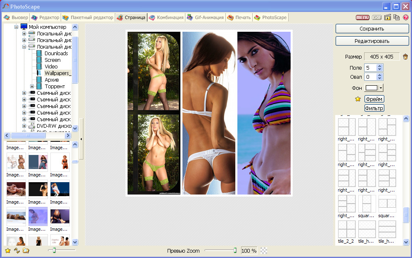Decrease the Поле value with down arrow
Screen dimensions: 412x258
click(379, 70)
